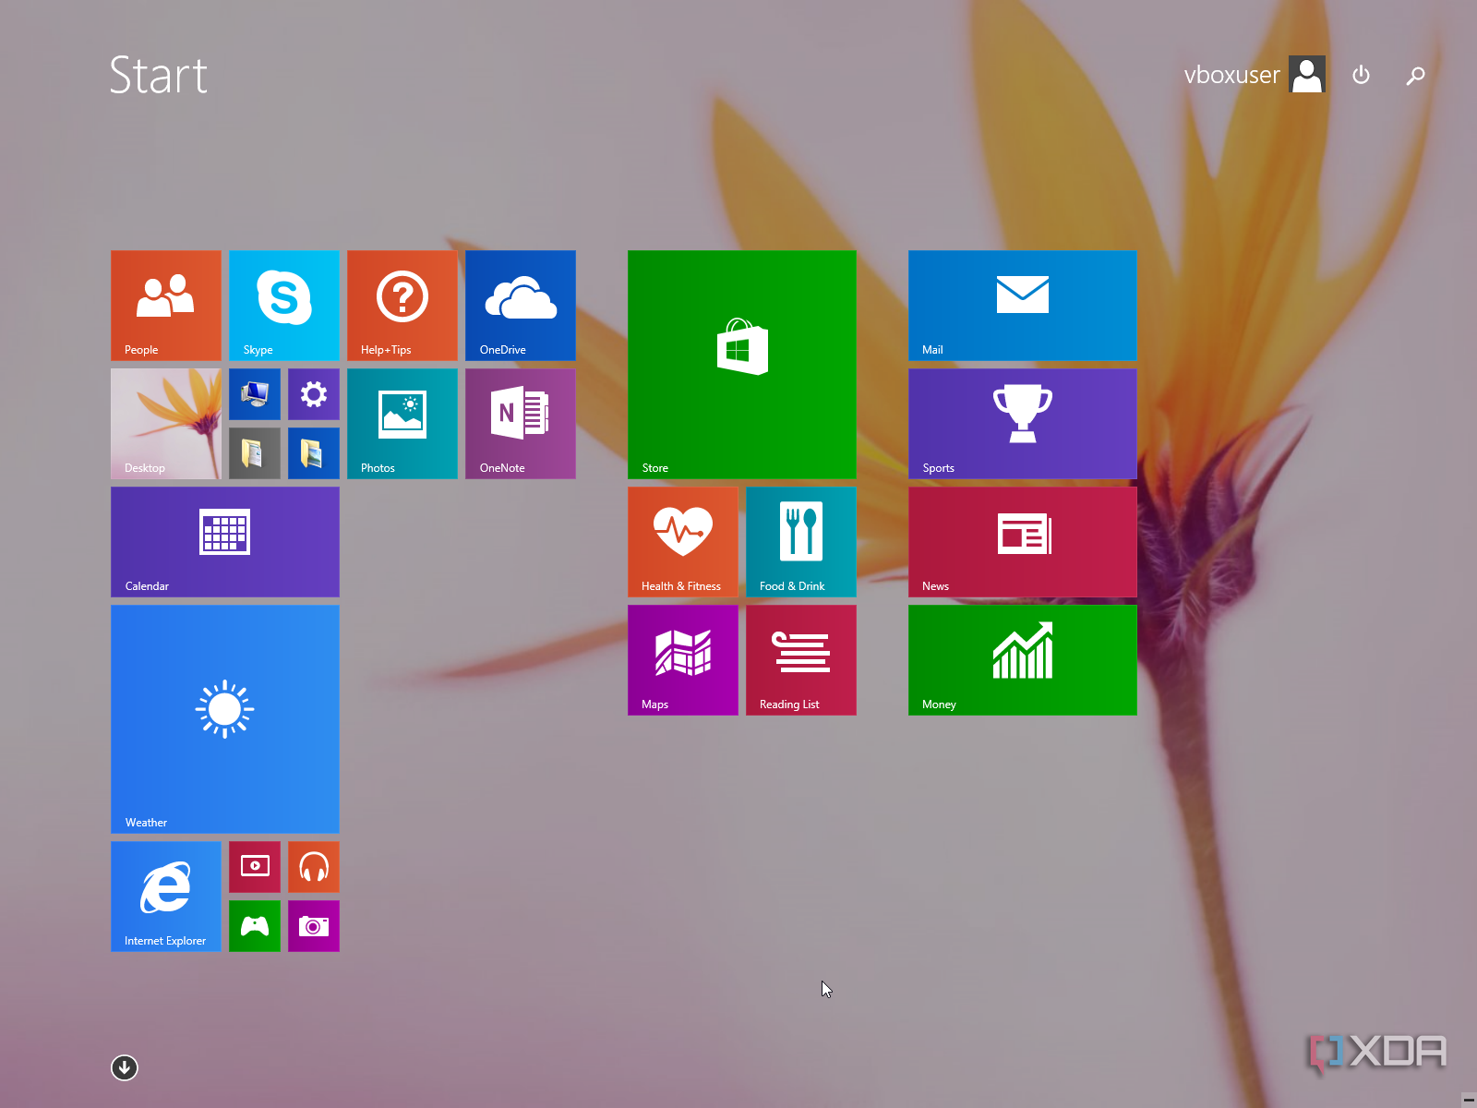
Task: Open the Food & Drink tile
Action: coord(800,541)
